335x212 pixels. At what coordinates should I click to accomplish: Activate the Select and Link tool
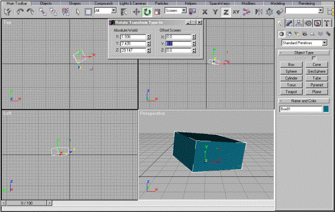43,12
